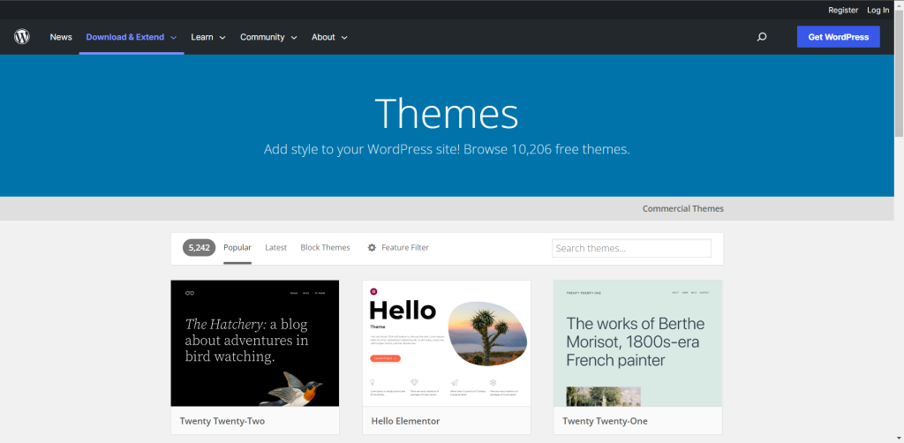Open the Community menu
This screenshot has height=443, width=904.
(268, 37)
